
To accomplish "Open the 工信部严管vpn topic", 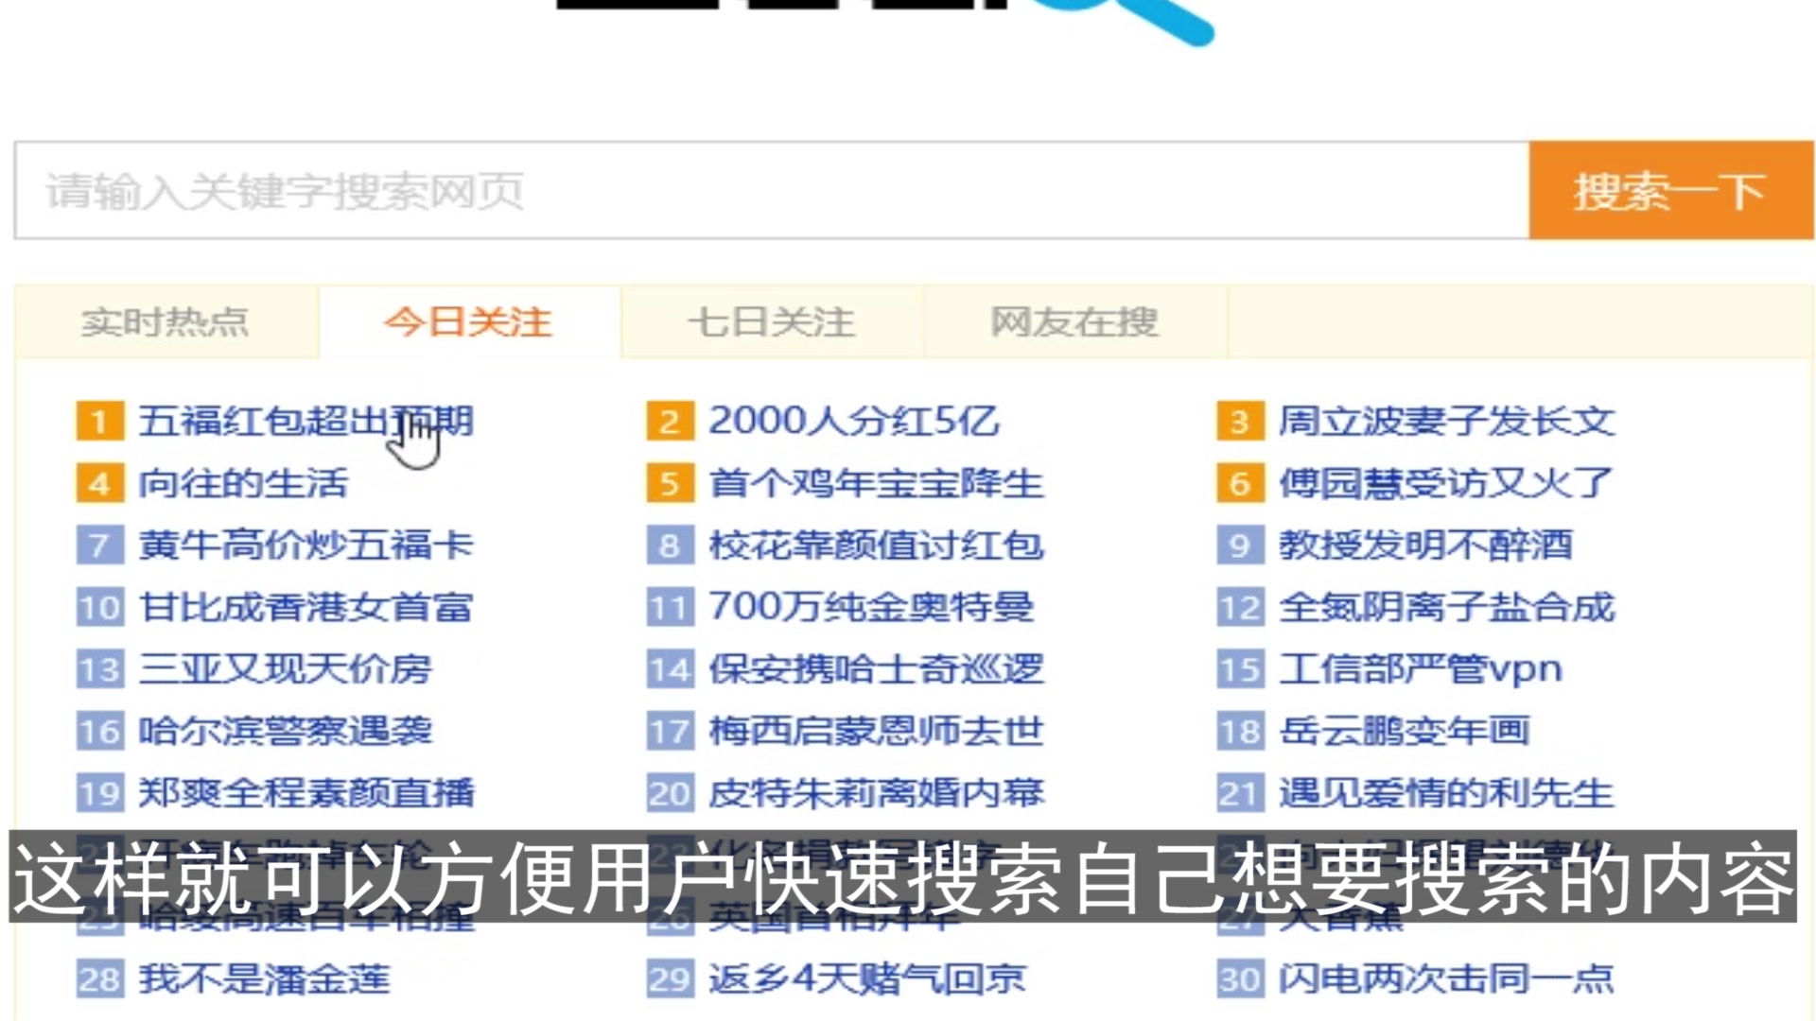I will coord(1420,669).
